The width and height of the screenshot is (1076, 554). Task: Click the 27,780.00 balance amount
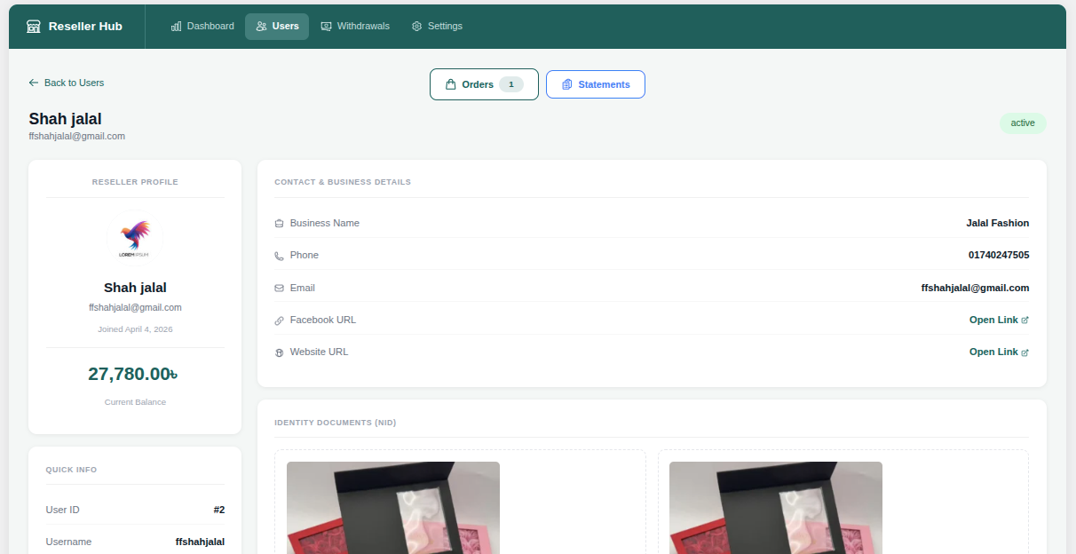133,375
